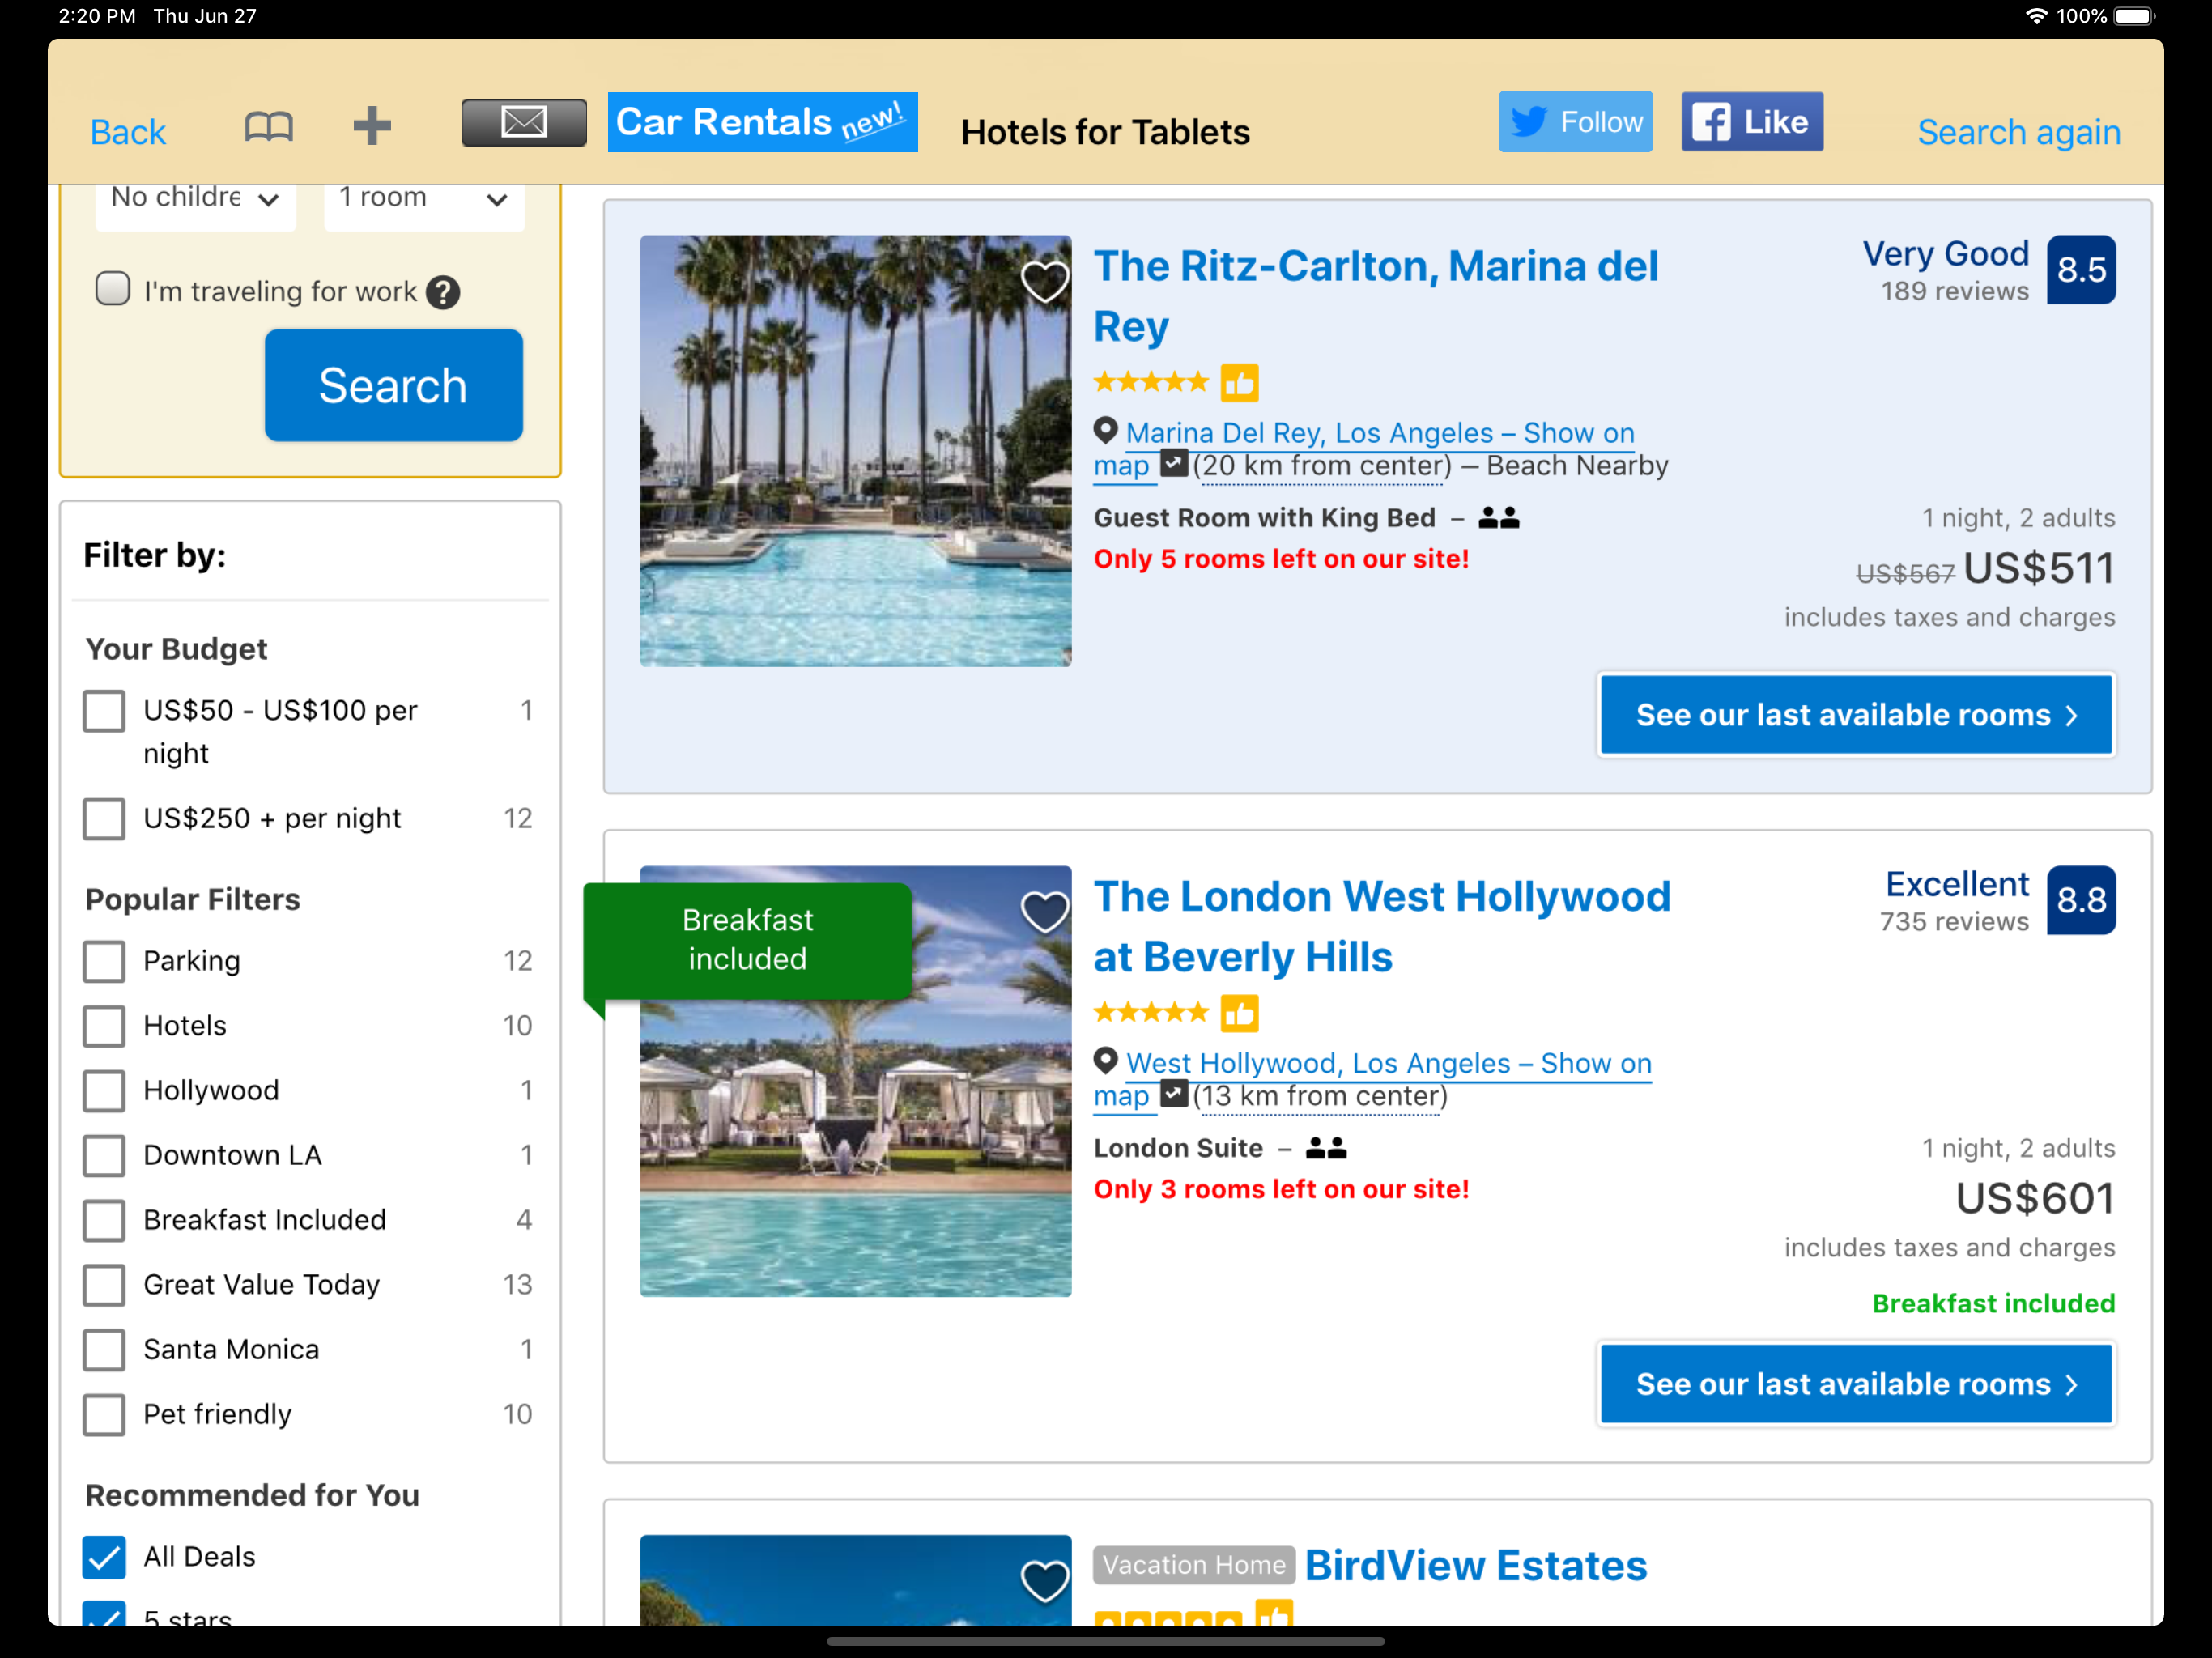Open The Ritz-Carlton, Marina del Rey title
The image size is (2212, 1658).
(1375, 296)
